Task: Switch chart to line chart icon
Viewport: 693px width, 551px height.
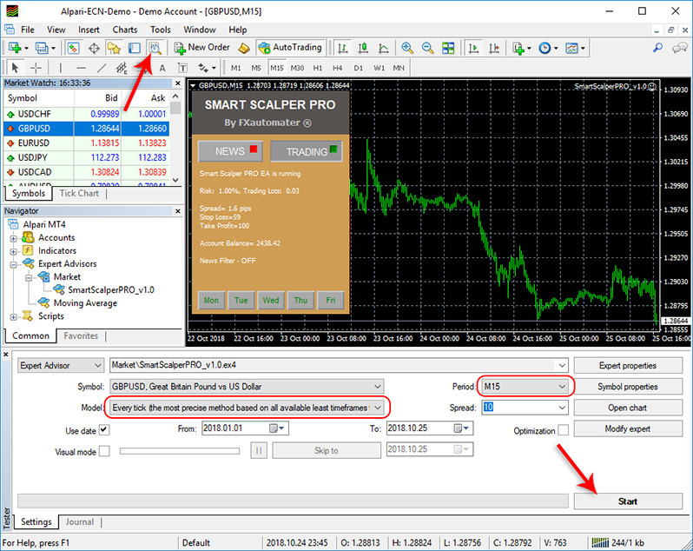Action: tap(383, 48)
